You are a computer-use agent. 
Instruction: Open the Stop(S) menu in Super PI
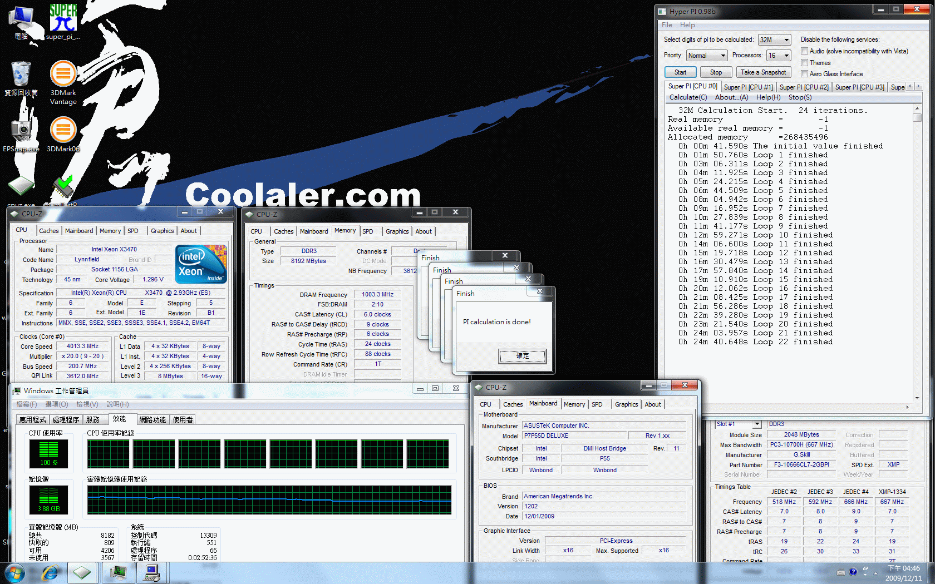coord(800,97)
